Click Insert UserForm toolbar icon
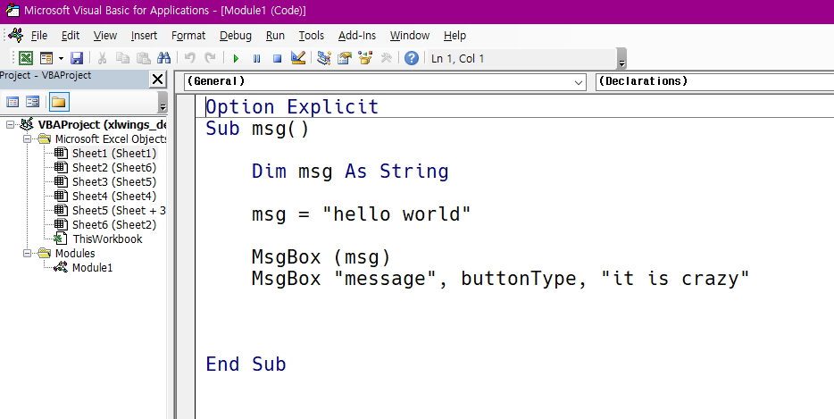The image size is (834, 419). pos(46,59)
